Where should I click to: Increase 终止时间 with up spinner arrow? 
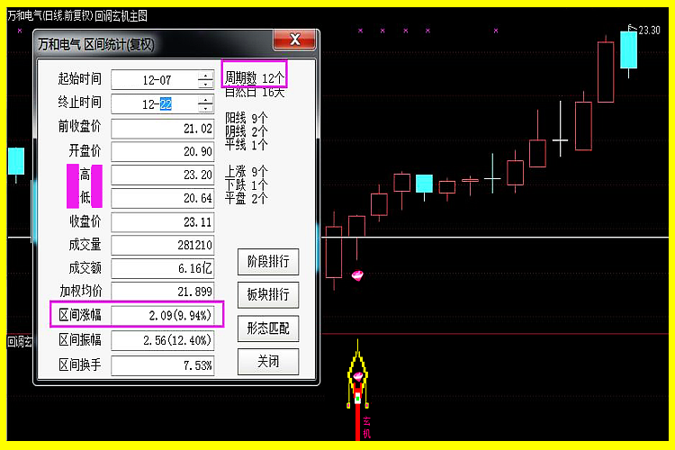click(x=205, y=99)
